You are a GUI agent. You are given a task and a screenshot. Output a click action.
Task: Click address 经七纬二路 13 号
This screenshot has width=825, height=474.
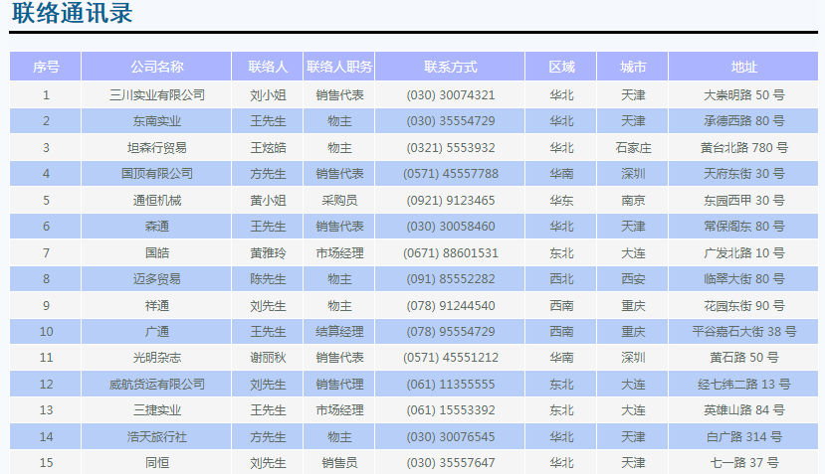(743, 385)
